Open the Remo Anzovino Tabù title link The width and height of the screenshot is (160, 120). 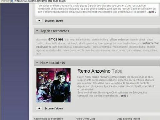(100, 71)
